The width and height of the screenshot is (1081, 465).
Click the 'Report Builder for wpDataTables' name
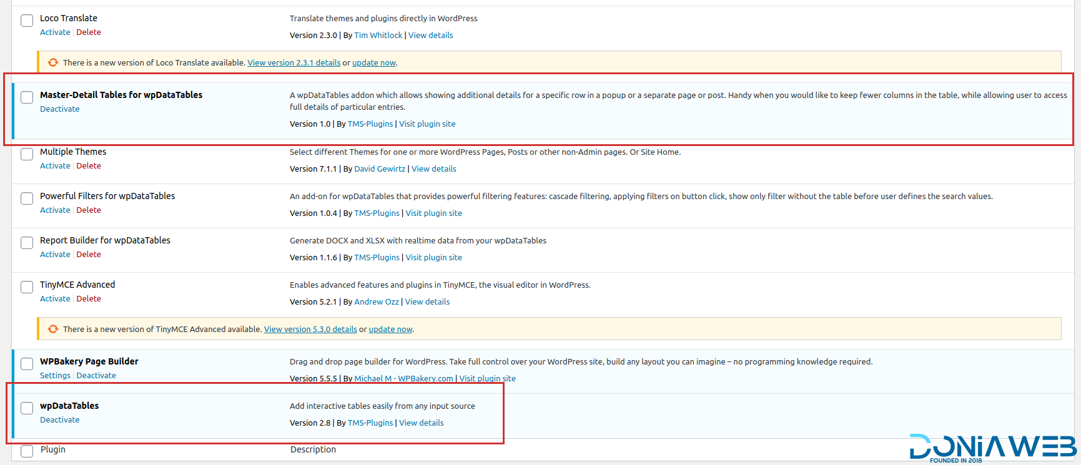tap(105, 240)
